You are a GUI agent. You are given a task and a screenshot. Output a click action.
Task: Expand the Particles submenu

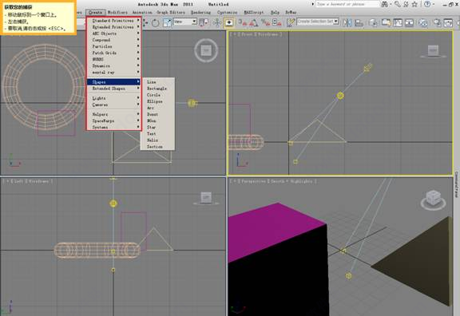(x=114, y=46)
